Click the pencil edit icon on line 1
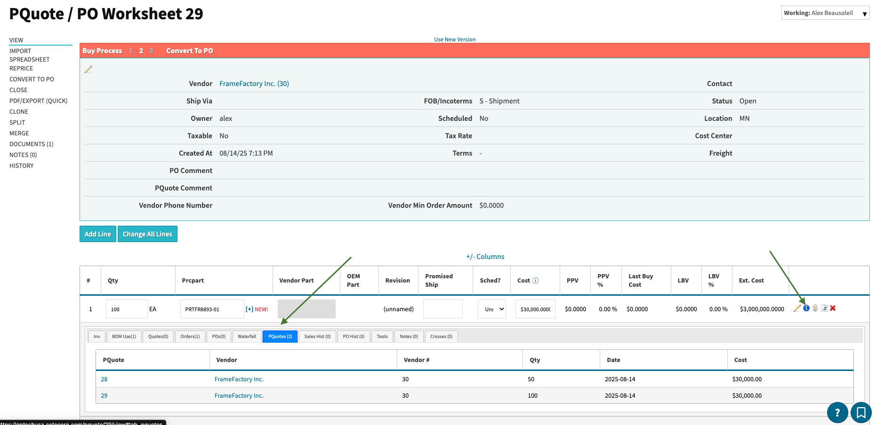The width and height of the screenshot is (877, 425). click(x=797, y=308)
